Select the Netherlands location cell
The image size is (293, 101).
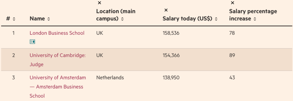tap(110, 77)
